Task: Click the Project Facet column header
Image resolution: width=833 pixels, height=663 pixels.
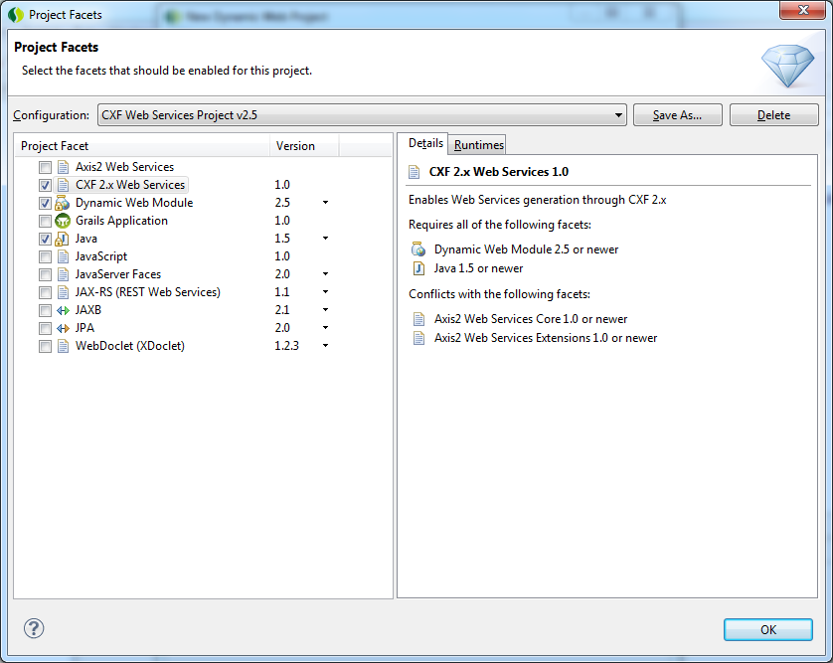Action: click(142, 145)
